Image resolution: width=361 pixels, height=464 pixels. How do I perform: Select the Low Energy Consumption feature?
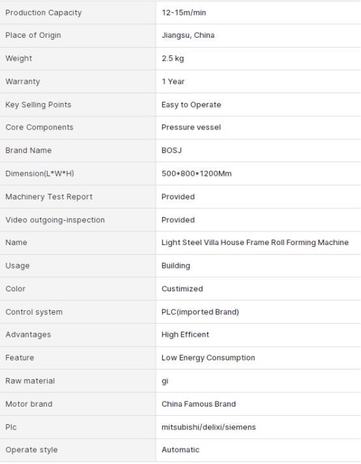point(209,358)
